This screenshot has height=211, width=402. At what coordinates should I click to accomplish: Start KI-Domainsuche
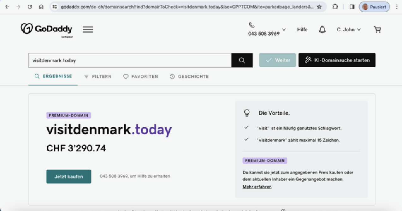pyautogui.click(x=337, y=60)
